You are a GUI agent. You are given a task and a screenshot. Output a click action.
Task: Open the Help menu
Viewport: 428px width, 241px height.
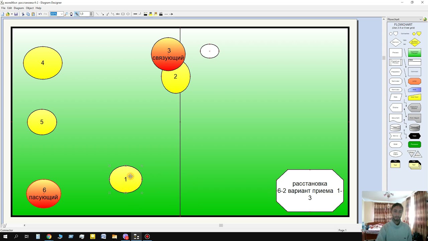38,8
